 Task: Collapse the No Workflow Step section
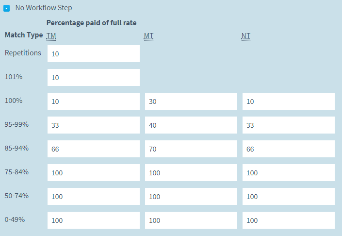coord(7,8)
